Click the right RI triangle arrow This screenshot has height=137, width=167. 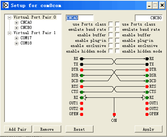pyautogui.click(x=144, y=97)
